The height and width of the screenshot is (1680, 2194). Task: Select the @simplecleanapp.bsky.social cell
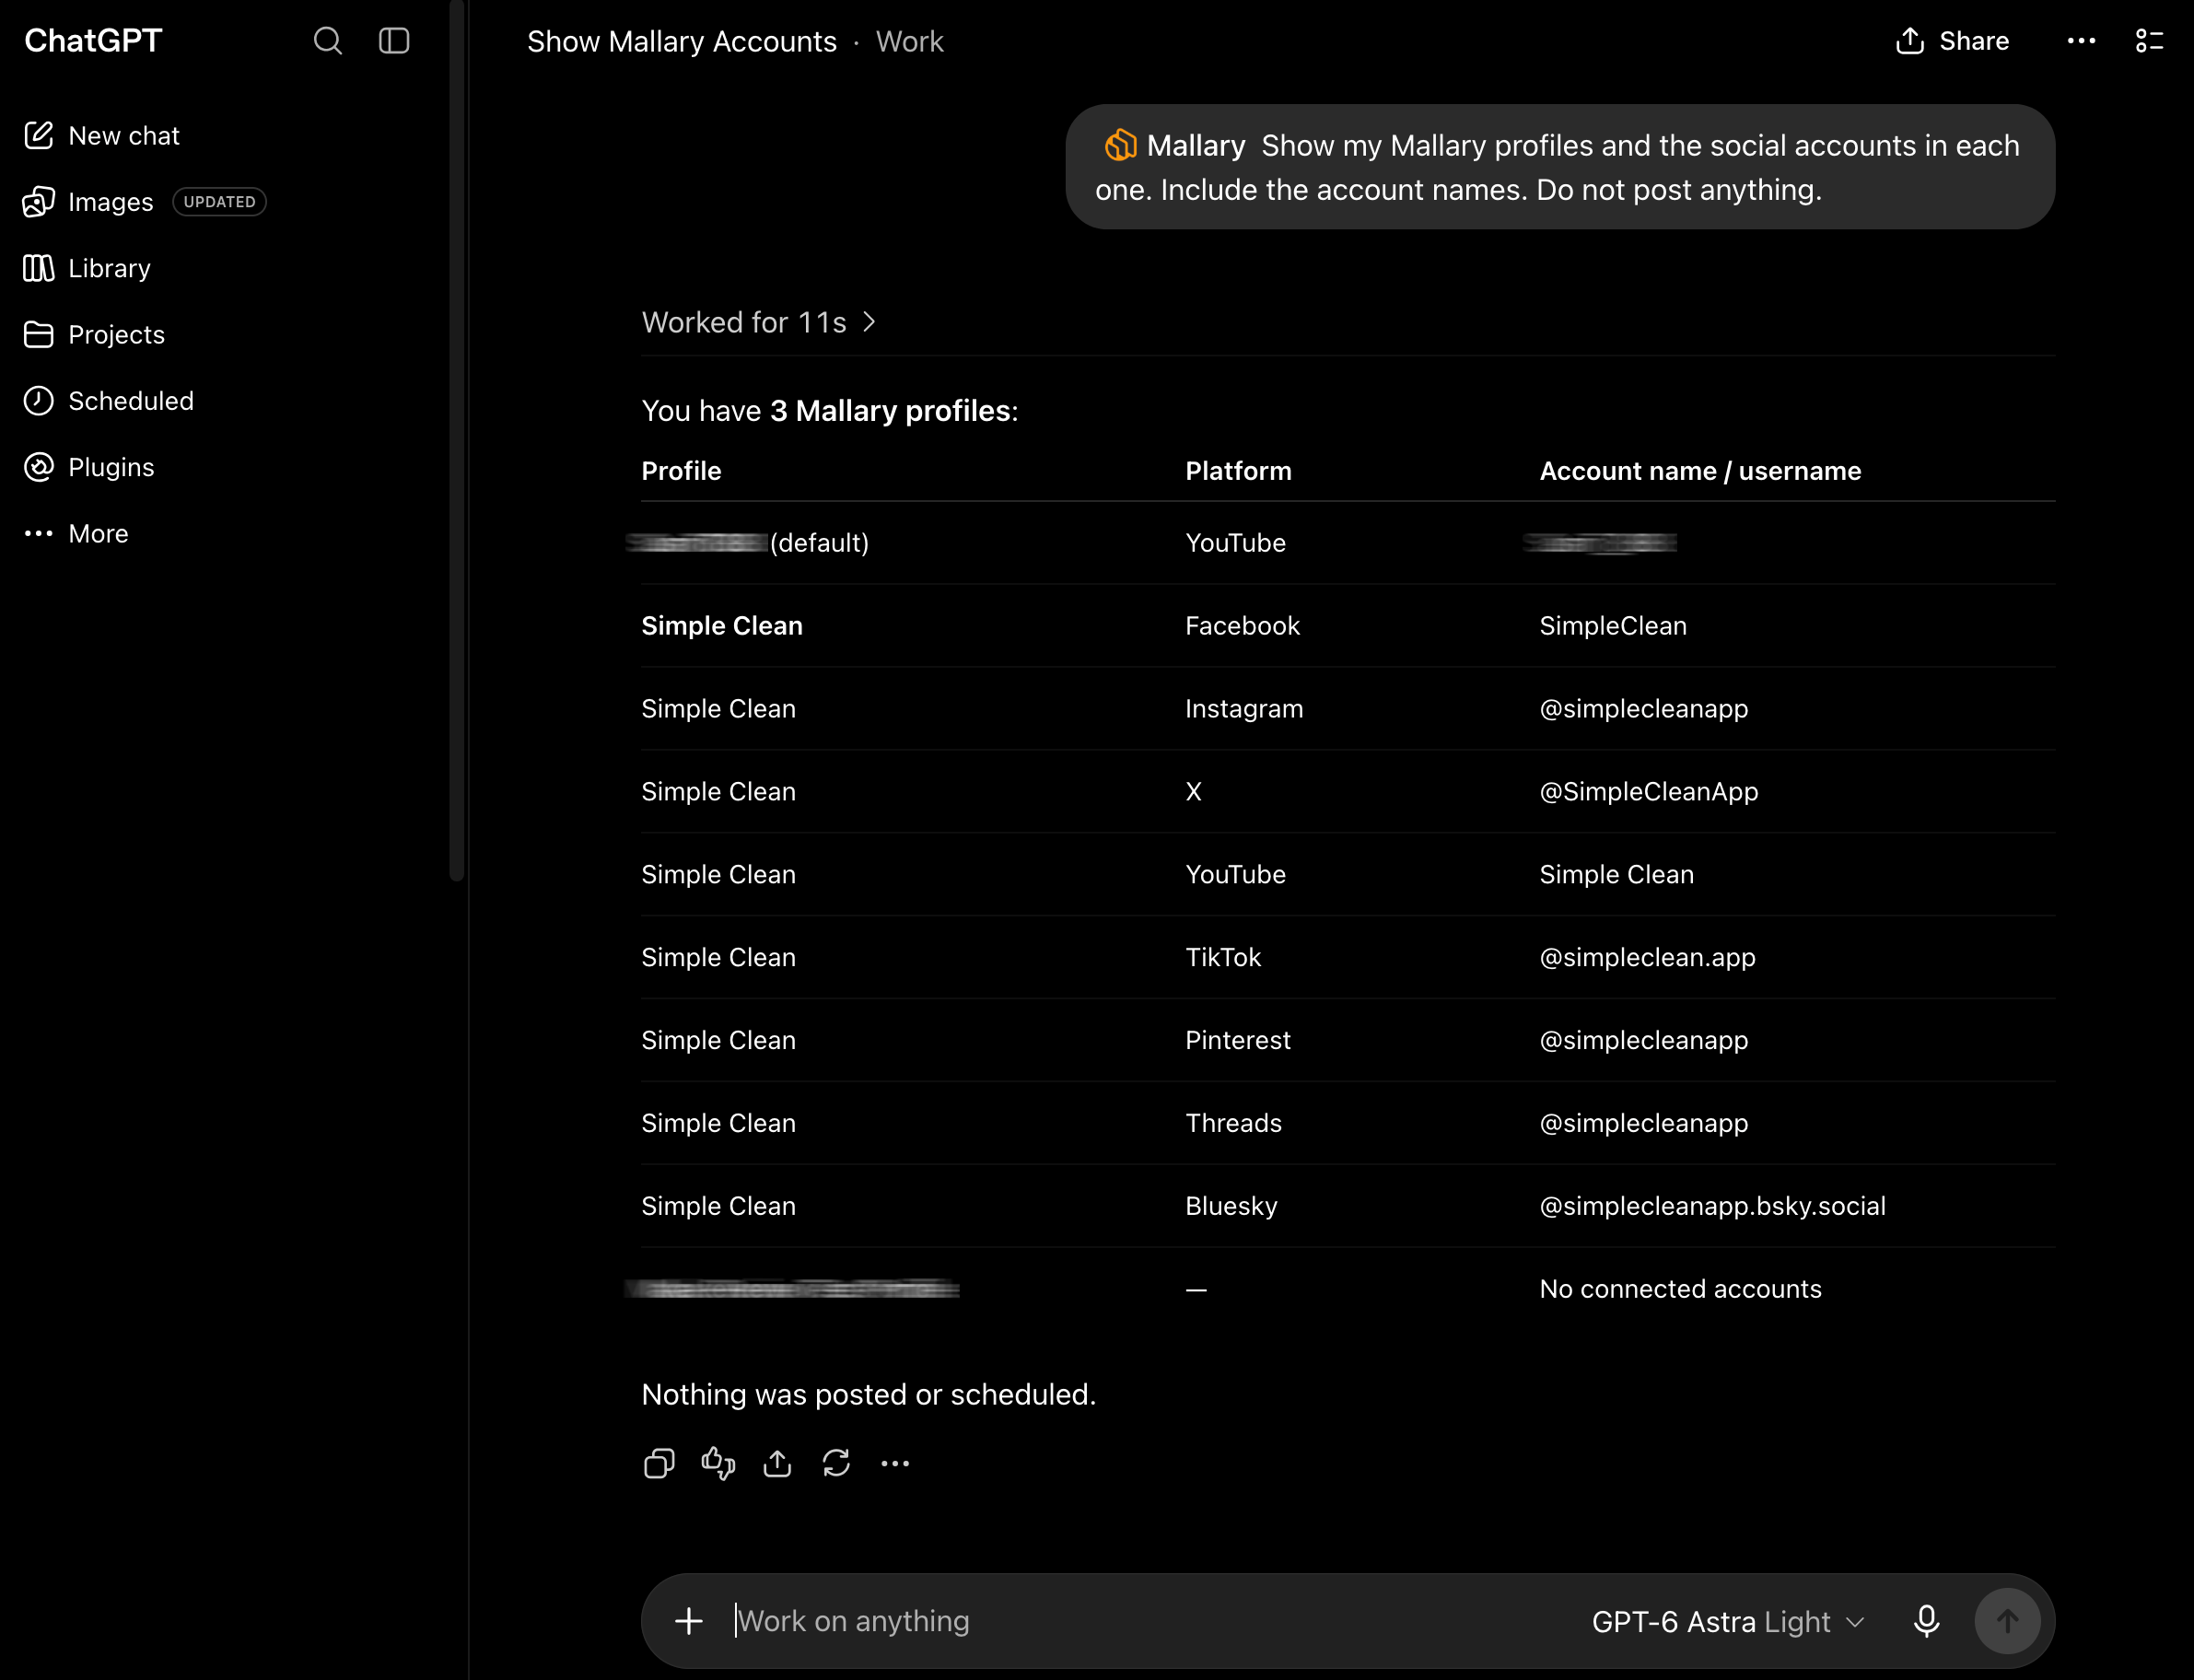coord(1712,1206)
